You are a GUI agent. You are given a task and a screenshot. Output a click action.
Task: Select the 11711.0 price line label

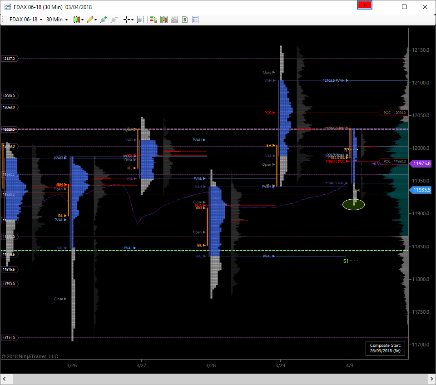pos(9,338)
